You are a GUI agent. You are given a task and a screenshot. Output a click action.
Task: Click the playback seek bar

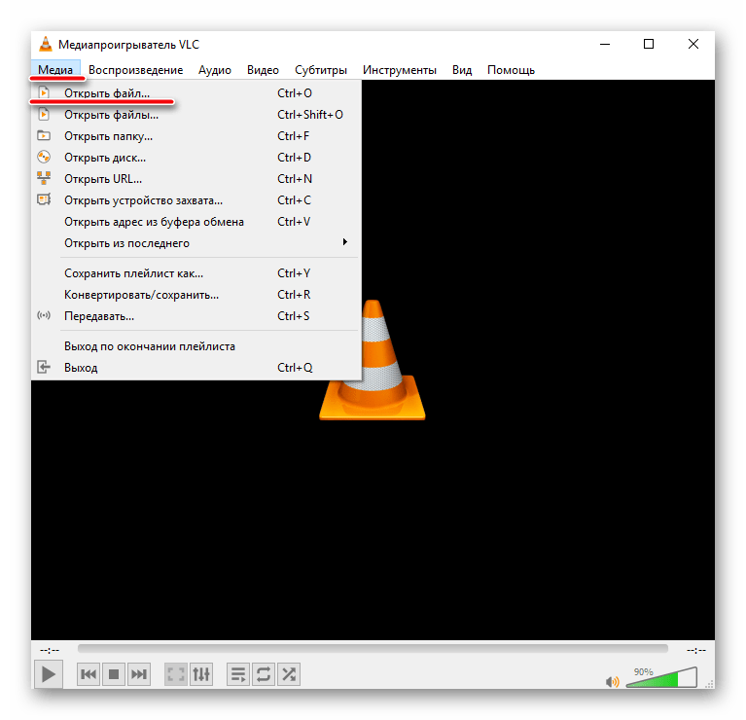point(373,649)
